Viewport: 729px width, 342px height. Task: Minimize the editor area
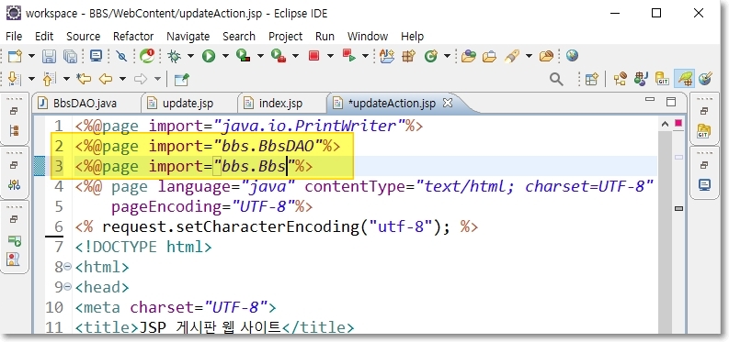pos(650,100)
